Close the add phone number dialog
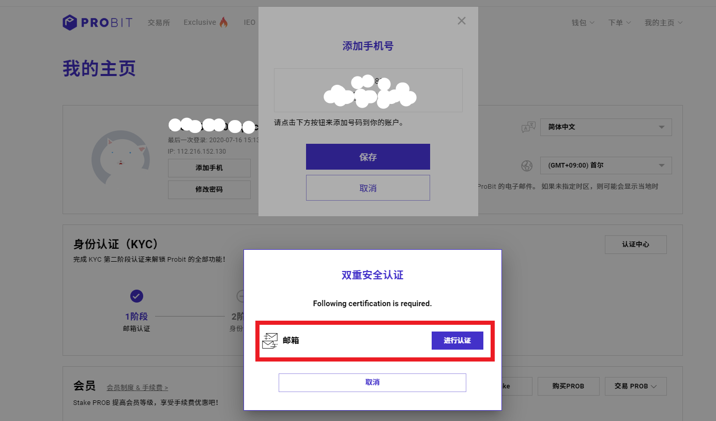This screenshot has width=716, height=421. [x=462, y=21]
